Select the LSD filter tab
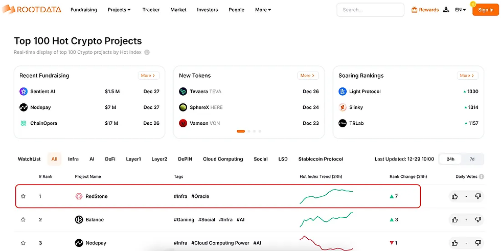The width and height of the screenshot is (501, 251). (283, 159)
